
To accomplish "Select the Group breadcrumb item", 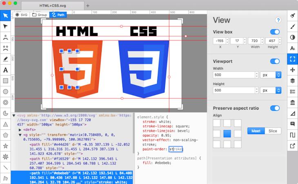I will point(40,15).
